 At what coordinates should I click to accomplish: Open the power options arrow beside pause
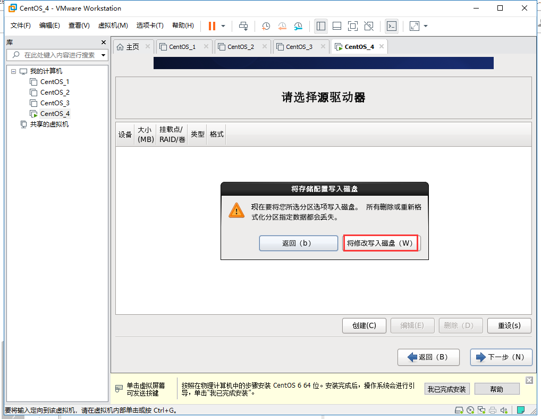coord(223,26)
